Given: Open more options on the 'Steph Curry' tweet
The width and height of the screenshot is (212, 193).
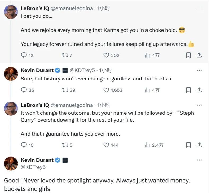Looking at the screenshot, I should (x=199, y=105).
